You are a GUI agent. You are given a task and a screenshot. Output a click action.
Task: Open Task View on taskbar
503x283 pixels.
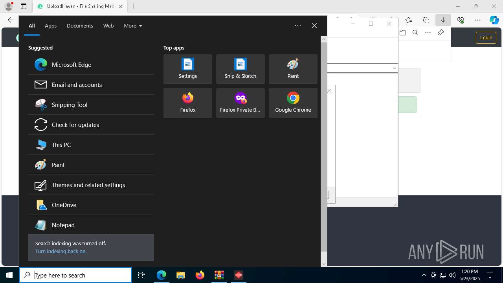(x=141, y=275)
